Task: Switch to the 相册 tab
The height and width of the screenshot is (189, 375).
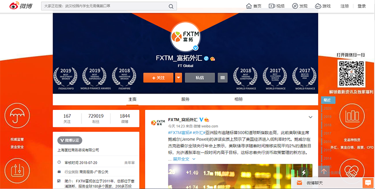Action: coord(239,99)
